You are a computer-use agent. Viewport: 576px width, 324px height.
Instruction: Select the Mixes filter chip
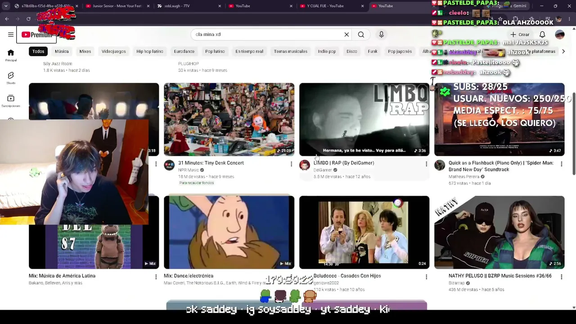tap(85, 51)
